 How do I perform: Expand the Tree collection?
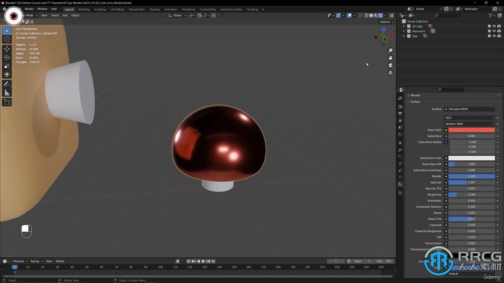(x=404, y=36)
